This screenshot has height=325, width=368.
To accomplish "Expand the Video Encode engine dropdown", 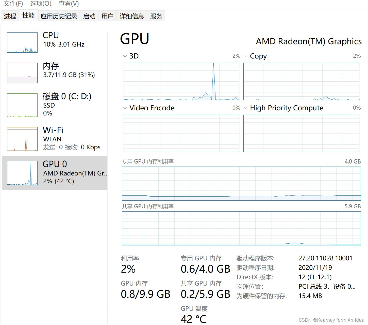I will point(125,108).
